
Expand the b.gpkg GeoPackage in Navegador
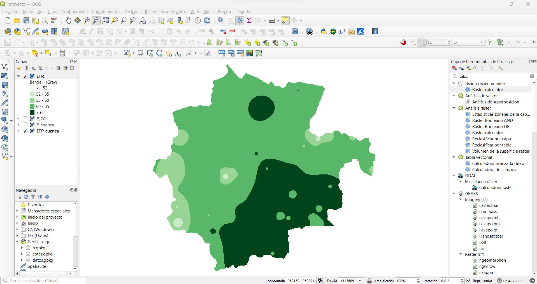(22, 248)
